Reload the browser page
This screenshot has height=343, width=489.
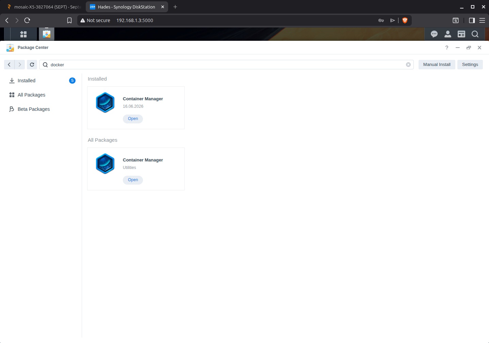pos(27,20)
